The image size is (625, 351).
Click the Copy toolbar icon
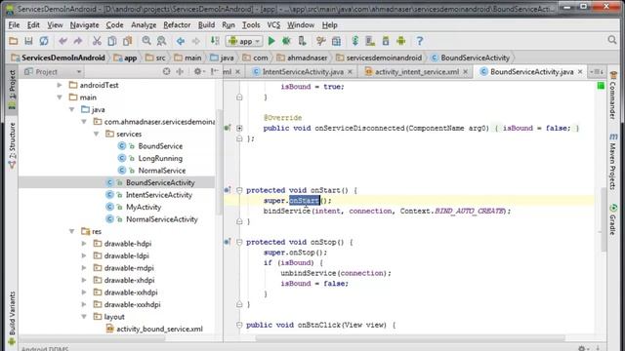(x=112, y=41)
